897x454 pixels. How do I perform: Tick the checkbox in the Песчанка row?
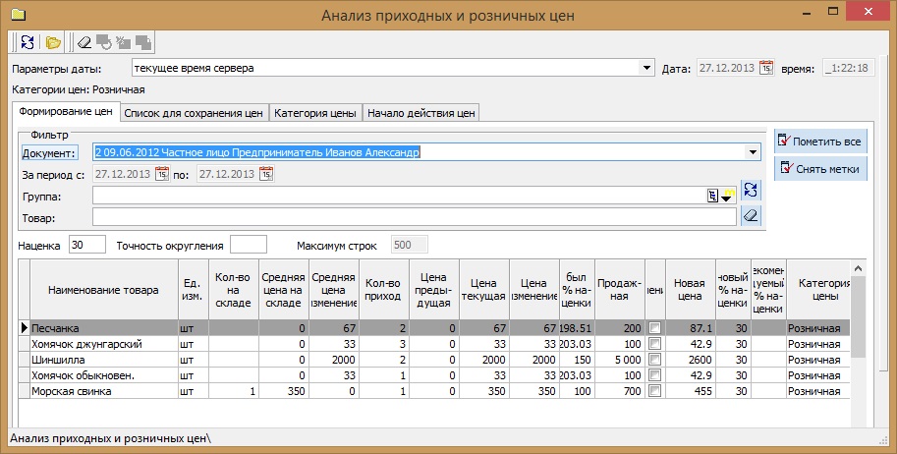(655, 328)
